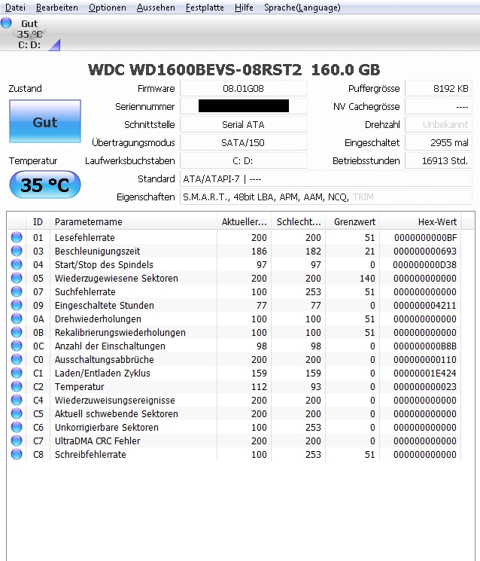Click status orb of Schreibfehlerrate row
This screenshot has height=561, width=480.
pos(17,454)
